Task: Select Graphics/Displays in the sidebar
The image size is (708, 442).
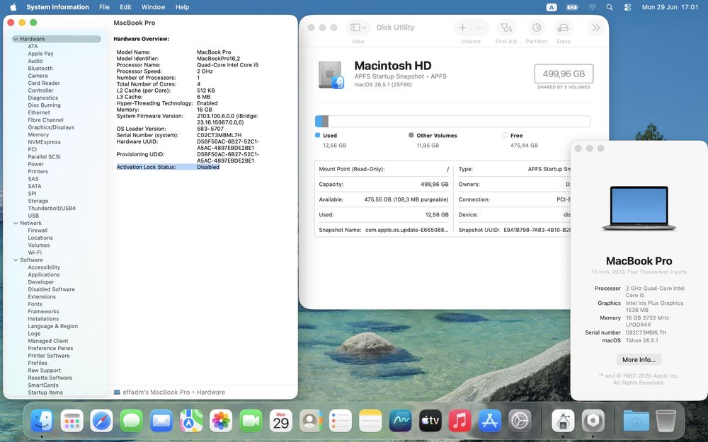Action: [51, 127]
